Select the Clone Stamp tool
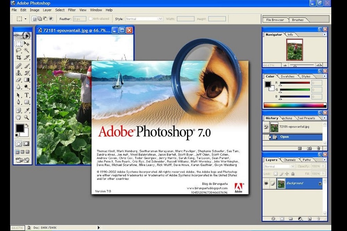The width and height of the screenshot is (347, 231). [x=19, y=73]
